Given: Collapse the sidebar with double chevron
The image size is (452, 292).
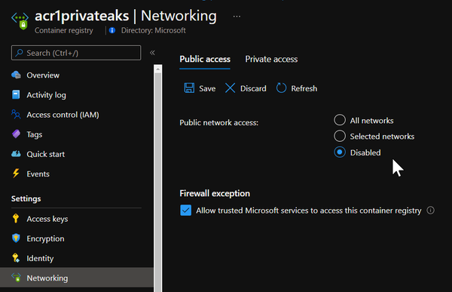Looking at the screenshot, I should click(x=152, y=53).
